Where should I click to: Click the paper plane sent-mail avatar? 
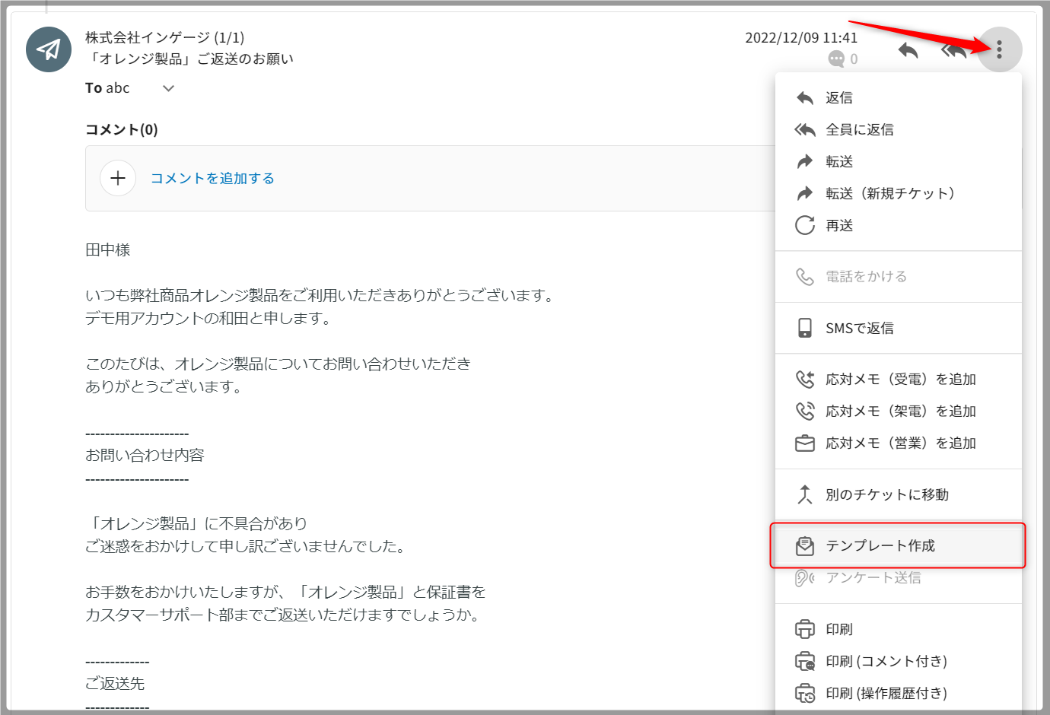49,49
